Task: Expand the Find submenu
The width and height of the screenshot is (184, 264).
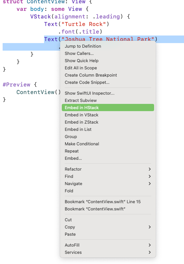Action: [x=108, y=176]
